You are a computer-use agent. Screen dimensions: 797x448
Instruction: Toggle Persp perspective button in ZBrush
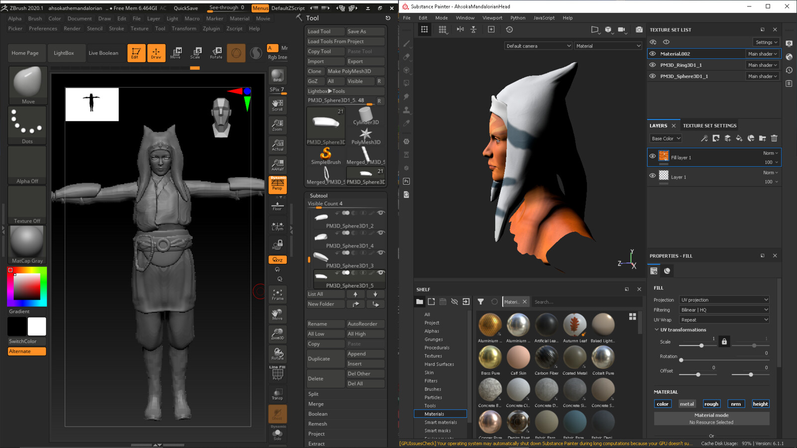277,185
